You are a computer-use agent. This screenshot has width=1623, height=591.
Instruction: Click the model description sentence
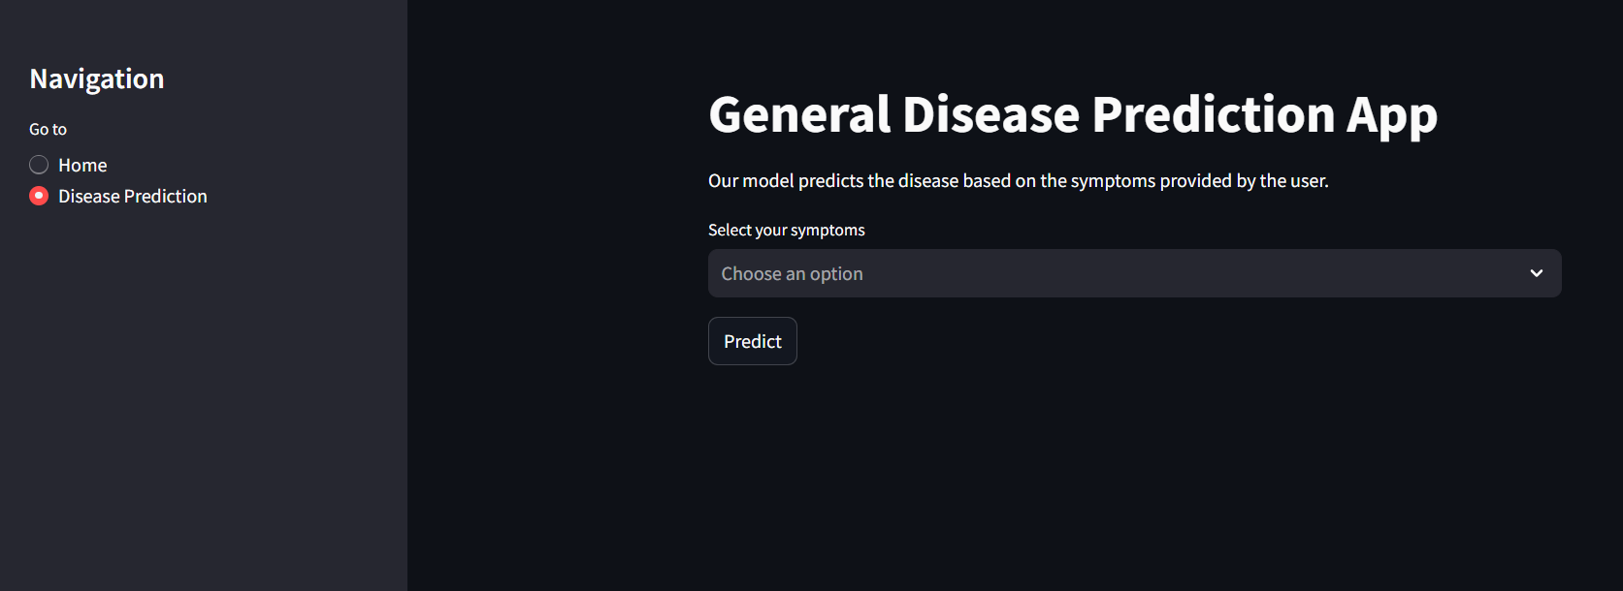tap(1018, 180)
